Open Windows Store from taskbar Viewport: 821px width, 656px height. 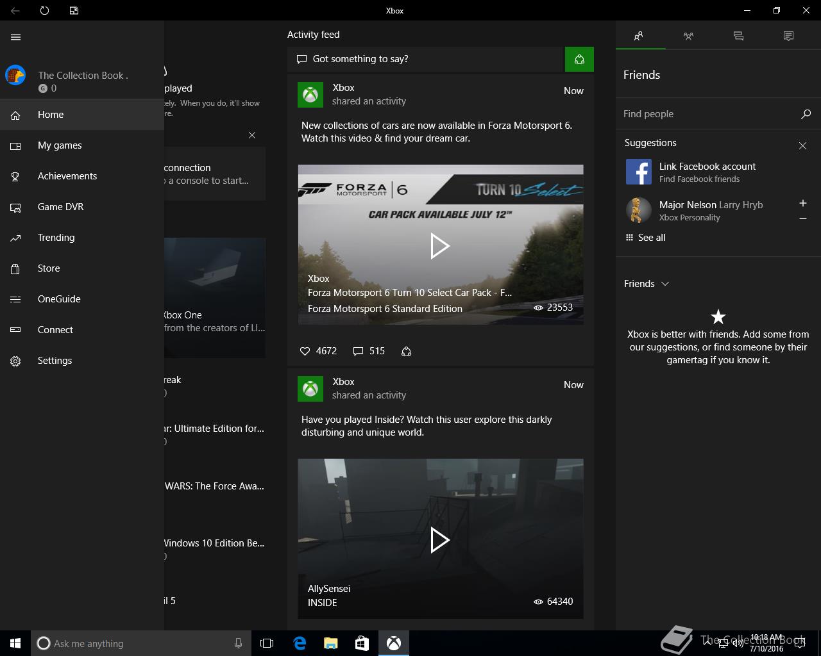(x=362, y=643)
